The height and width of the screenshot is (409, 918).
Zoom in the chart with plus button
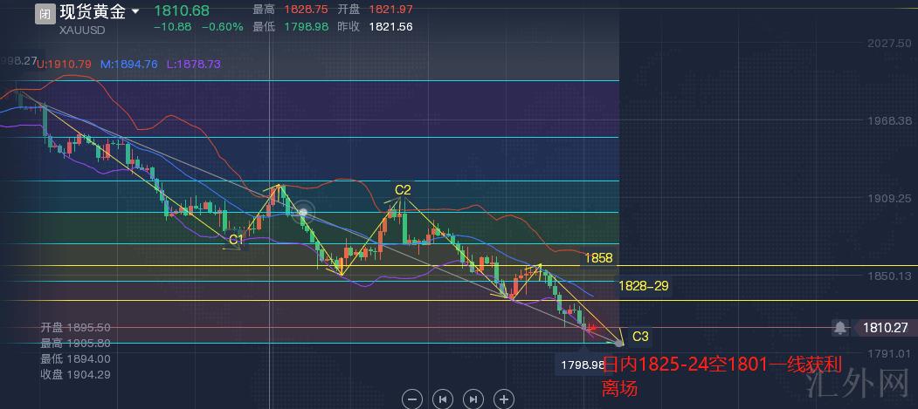pos(503,399)
